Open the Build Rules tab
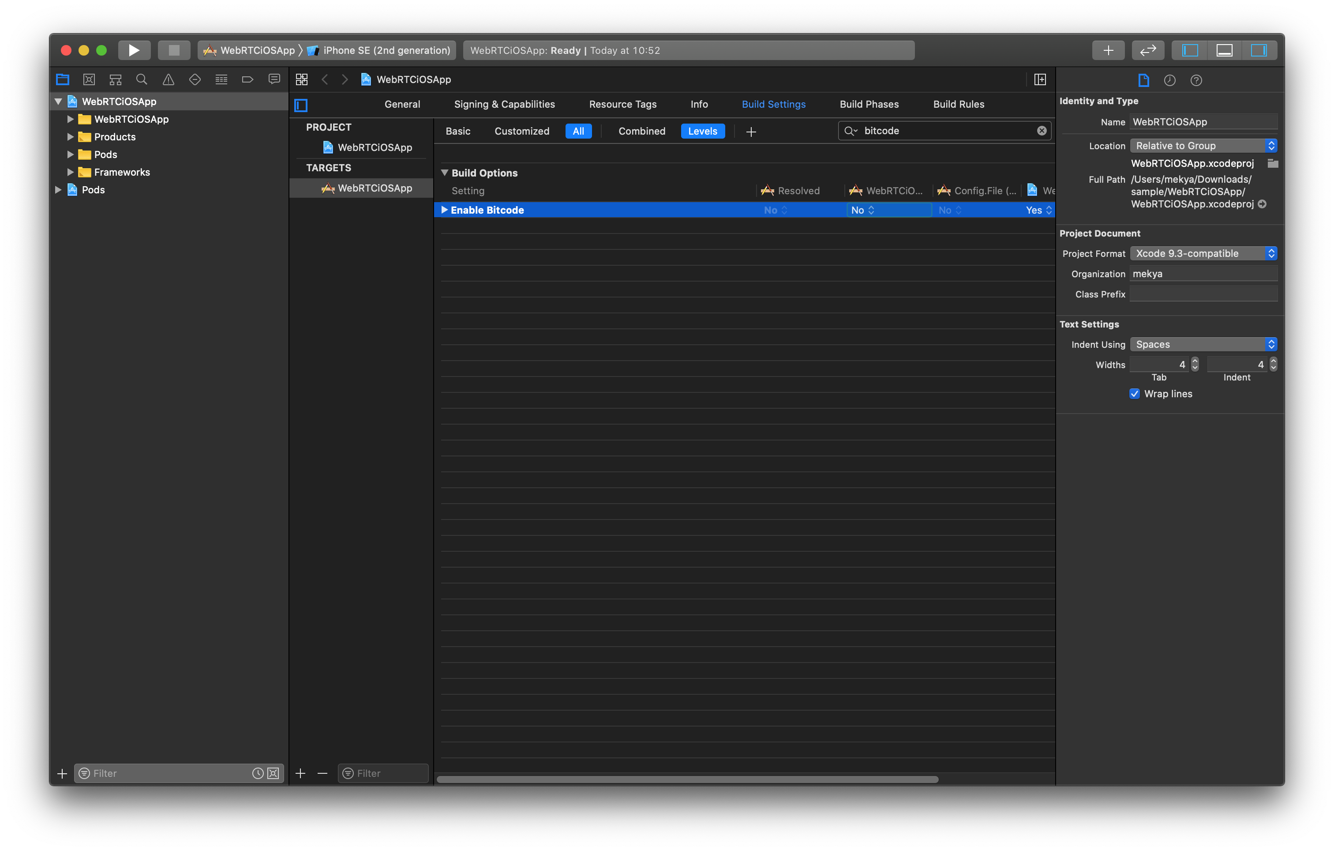The image size is (1334, 851). pyautogui.click(x=959, y=104)
